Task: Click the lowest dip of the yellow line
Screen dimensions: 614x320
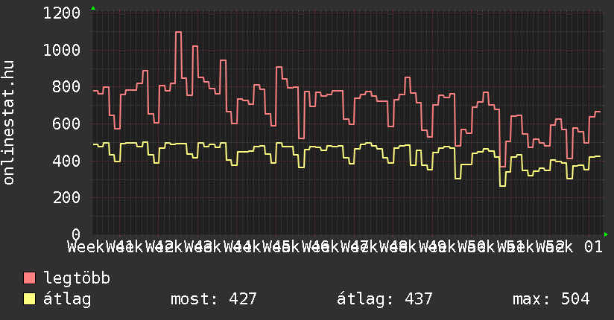Action: (502, 185)
